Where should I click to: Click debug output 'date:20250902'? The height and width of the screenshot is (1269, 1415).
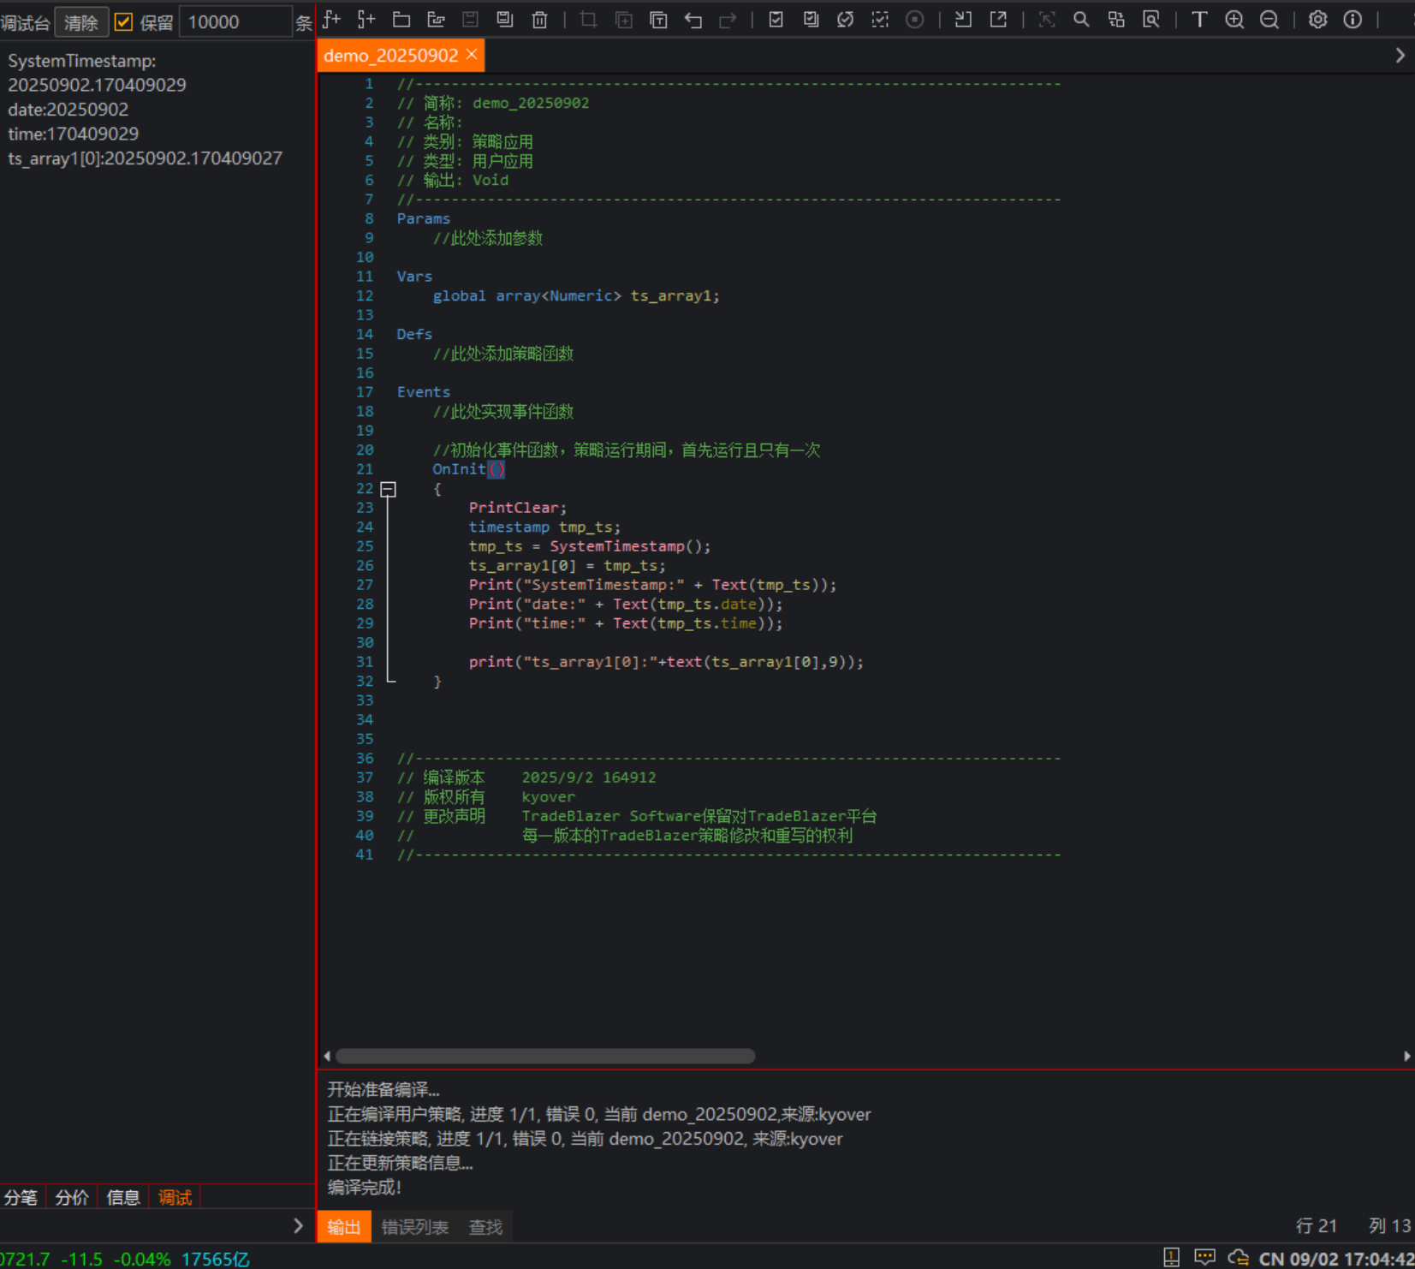(x=68, y=110)
